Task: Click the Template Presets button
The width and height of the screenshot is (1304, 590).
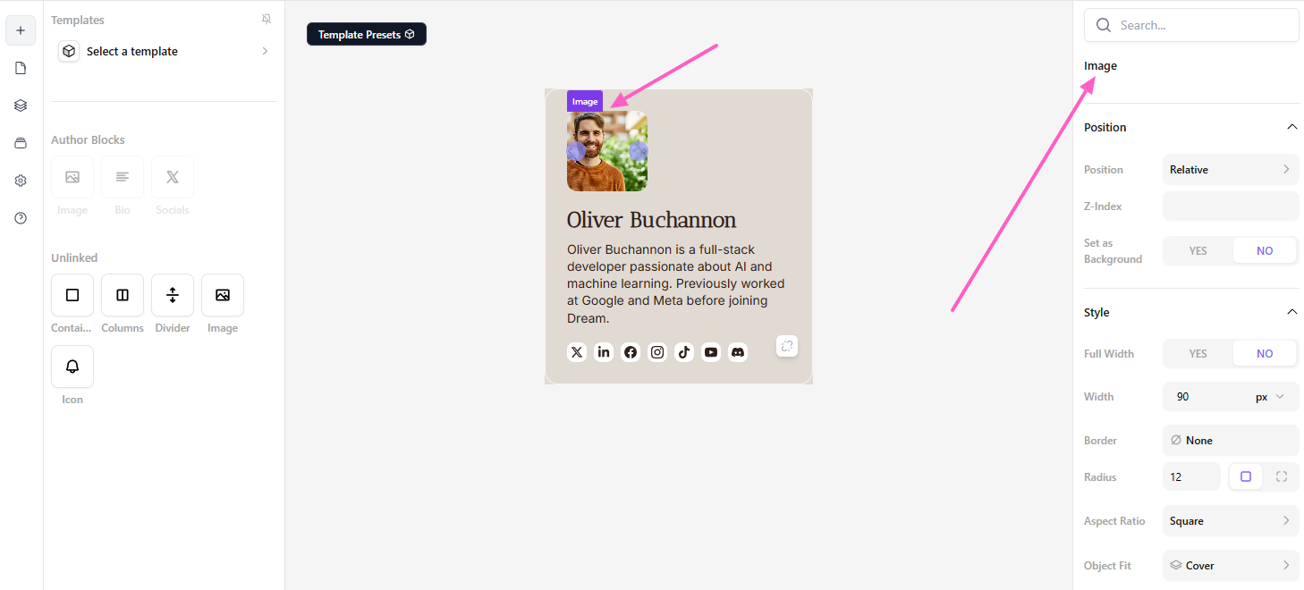Action: coord(366,35)
